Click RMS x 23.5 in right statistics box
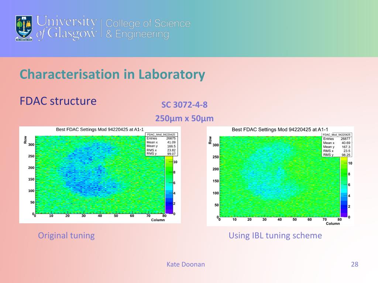This screenshot has width=378, height=283. click(x=337, y=151)
